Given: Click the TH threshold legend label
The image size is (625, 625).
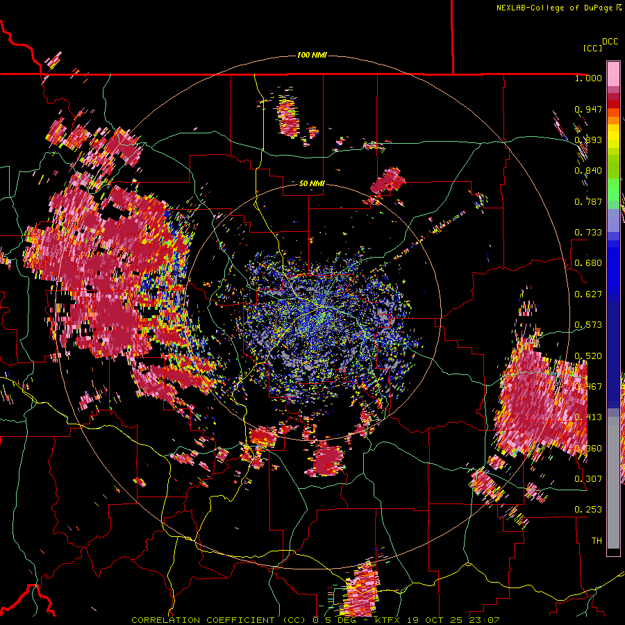Looking at the screenshot, I should coord(597,541).
